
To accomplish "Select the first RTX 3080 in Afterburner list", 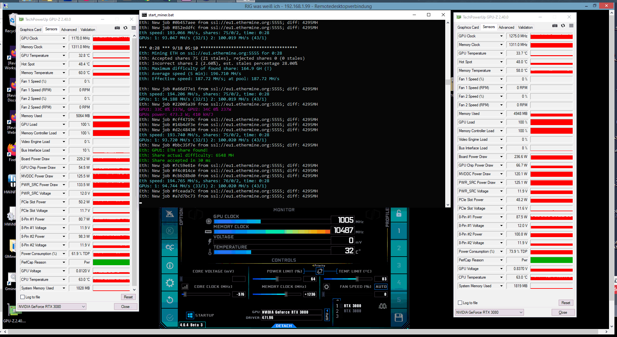I will [352, 306].
